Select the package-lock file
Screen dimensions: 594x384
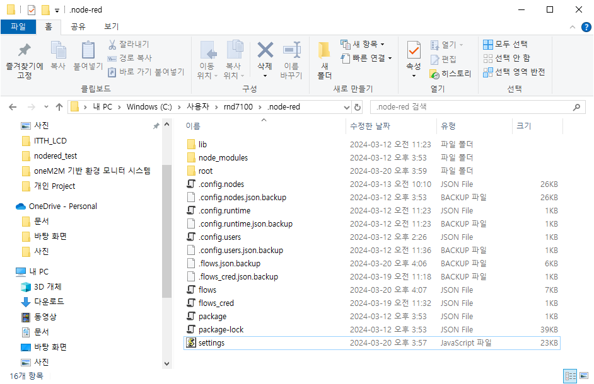pyautogui.click(x=221, y=329)
